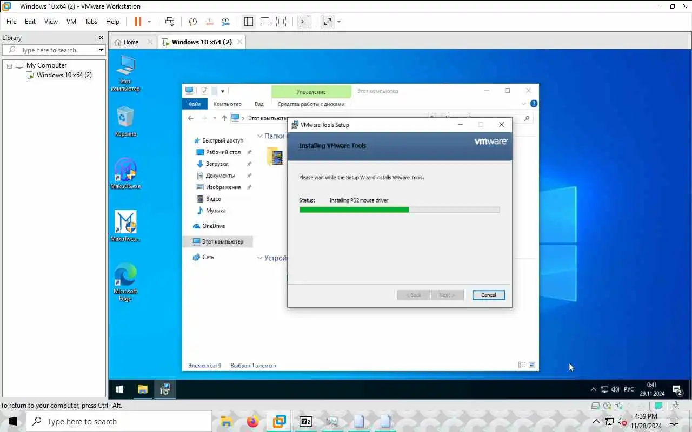Select the Microsoft Edge desktop icon
692x432 pixels.
[x=125, y=282]
